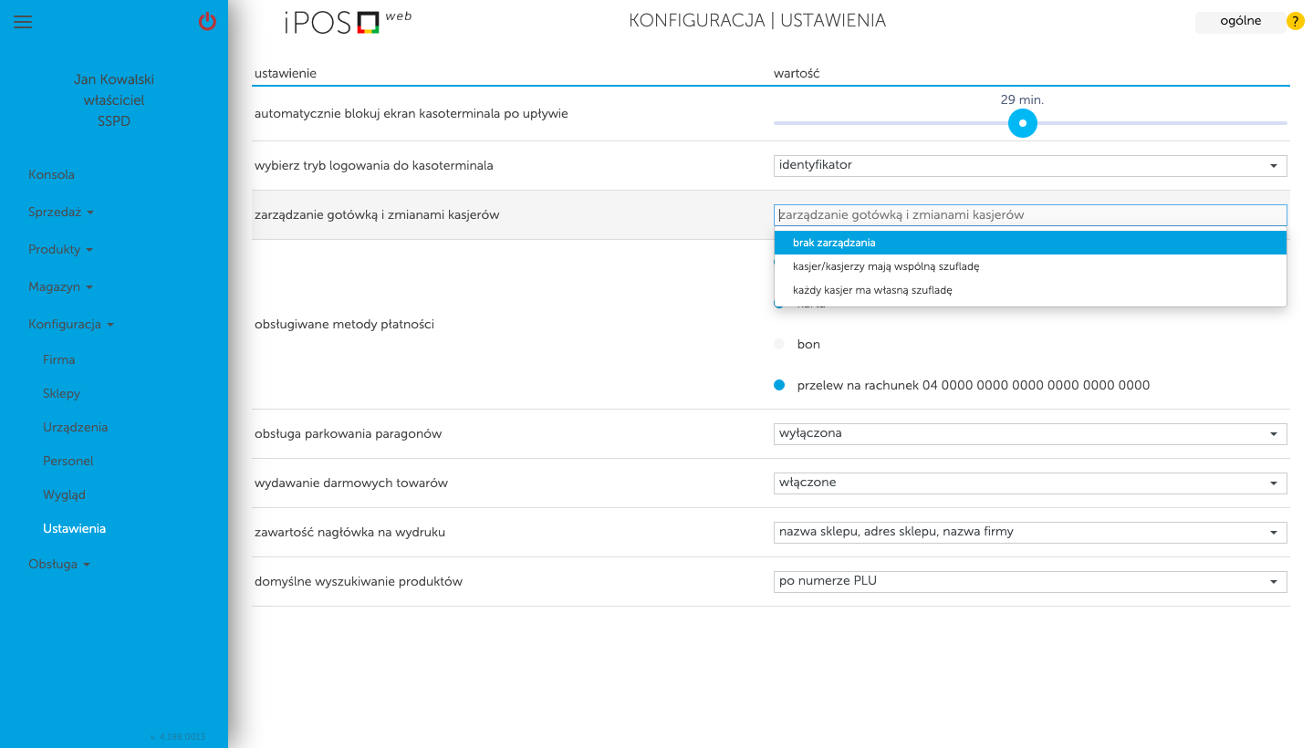This screenshot has height=748, width=1313.
Task: Click the red power logout icon
Action: click(207, 21)
